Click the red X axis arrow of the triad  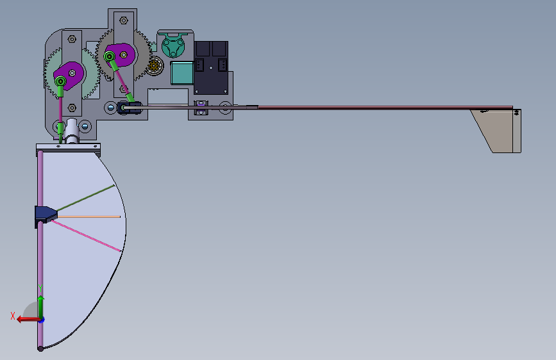point(28,320)
